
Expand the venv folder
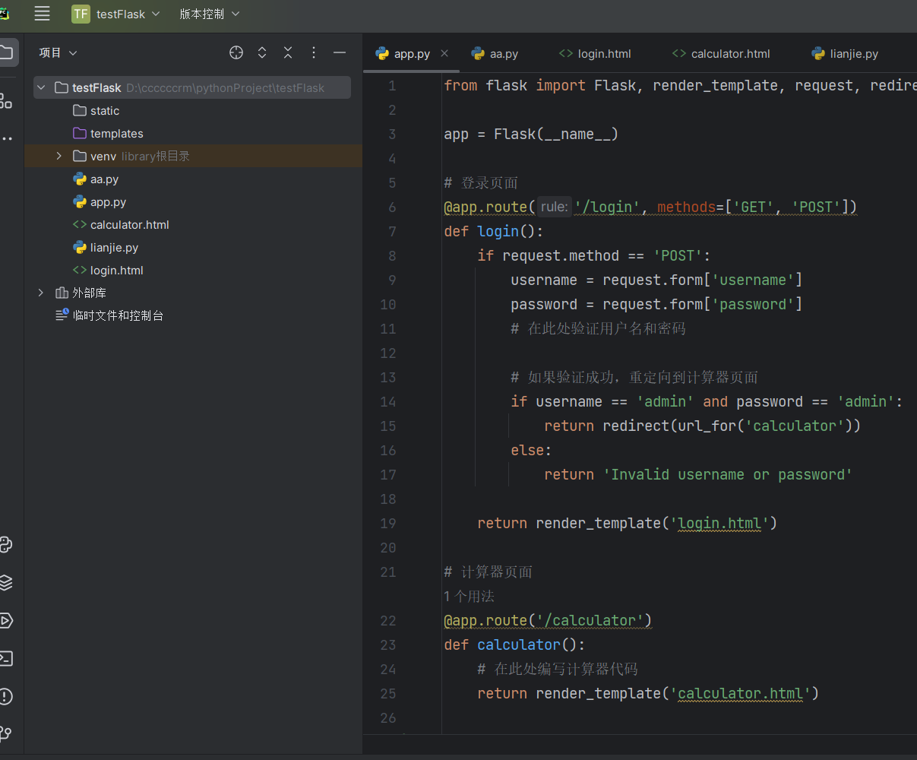click(59, 156)
